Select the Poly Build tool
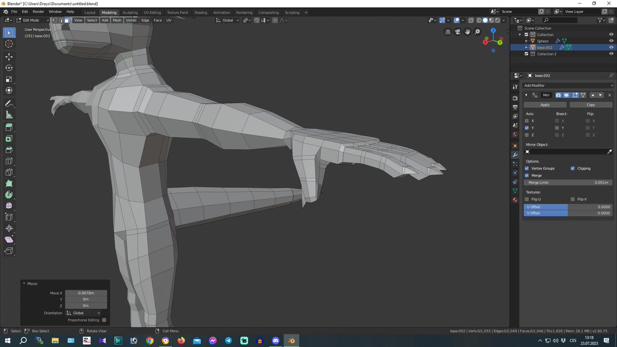Screen dimensions: 617x347 coord(9,184)
